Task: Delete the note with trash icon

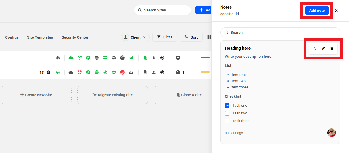Action: point(332,49)
